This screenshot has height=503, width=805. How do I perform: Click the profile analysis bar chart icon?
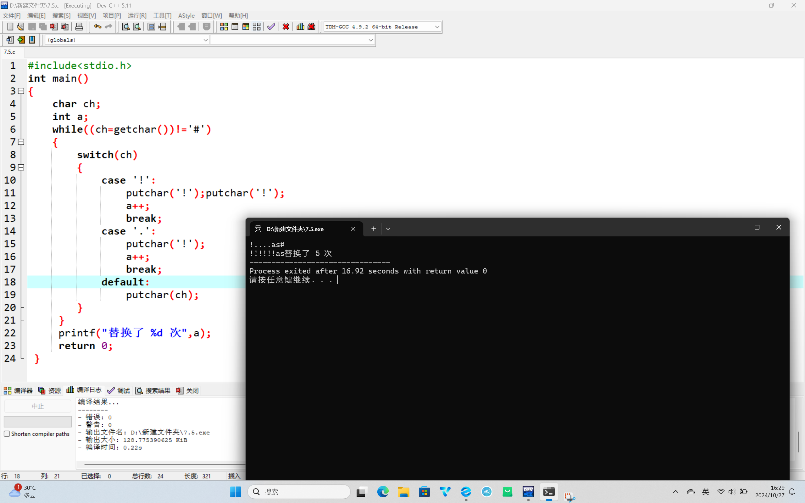pyautogui.click(x=300, y=27)
